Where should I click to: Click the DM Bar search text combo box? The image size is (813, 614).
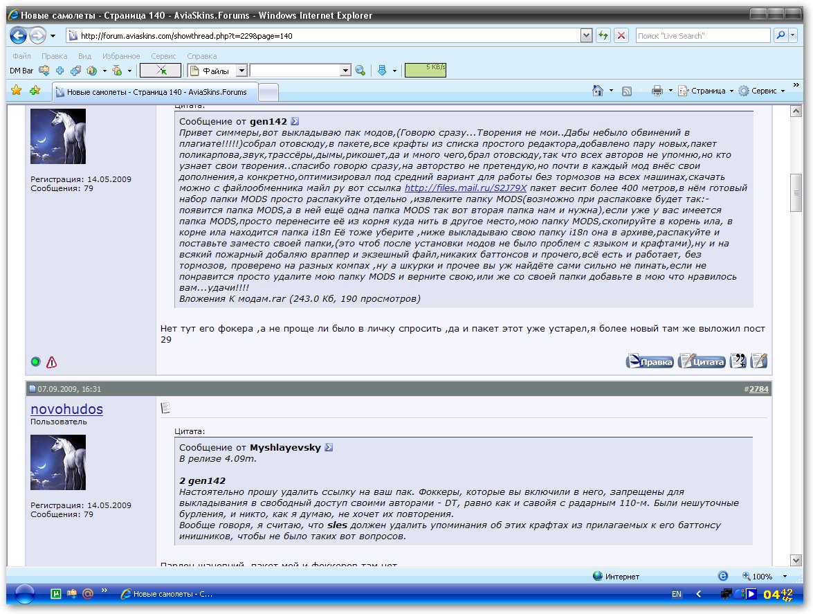[x=295, y=70]
